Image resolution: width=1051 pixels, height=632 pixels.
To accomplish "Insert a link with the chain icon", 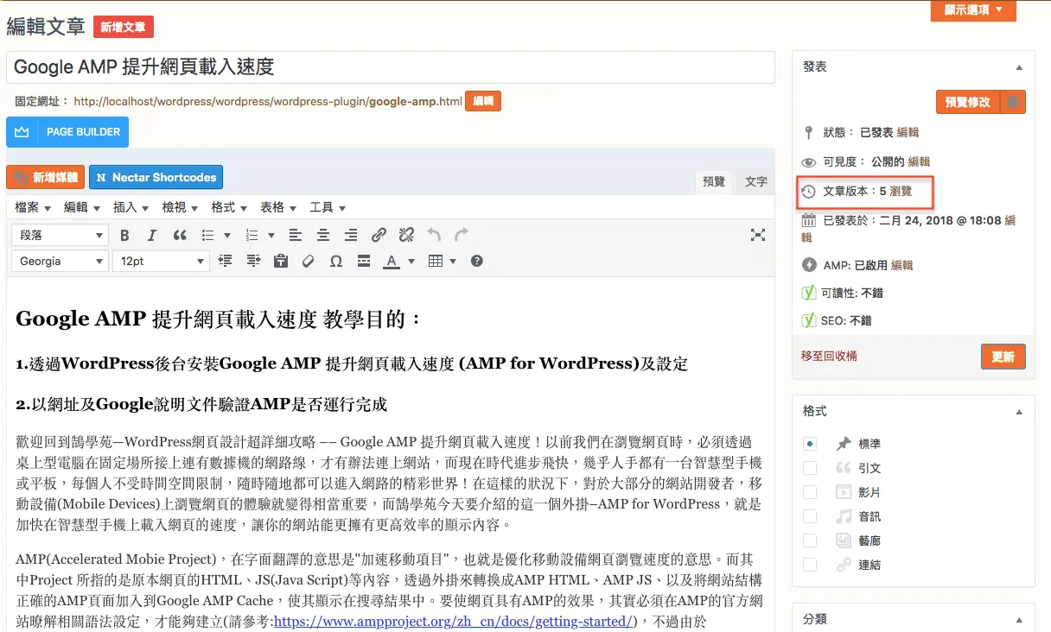I will (379, 235).
